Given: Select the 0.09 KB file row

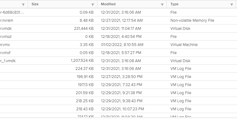Looking at the screenshot, I should (118, 12).
